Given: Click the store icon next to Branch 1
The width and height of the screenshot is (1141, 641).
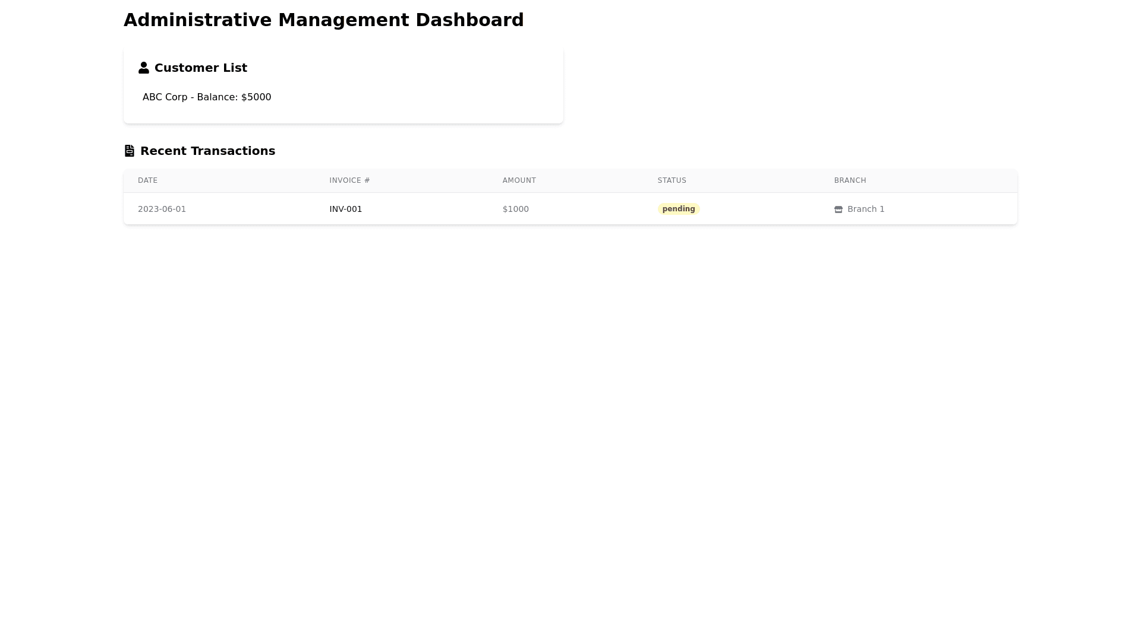Looking at the screenshot, I should (x=838, y=210).
